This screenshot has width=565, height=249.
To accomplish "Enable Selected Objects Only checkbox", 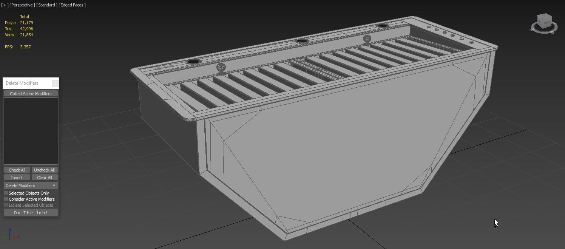I will point(6,193).
